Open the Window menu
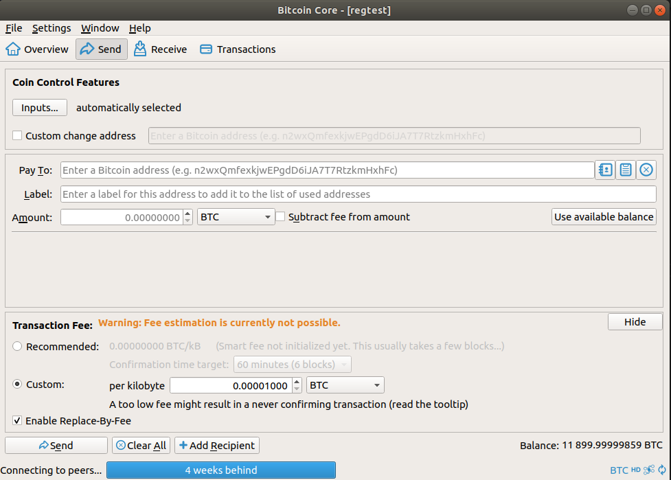 [100, 28]
